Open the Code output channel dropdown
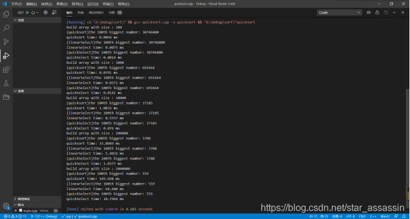Image resolution: width=410 pixels, height=219 pixels. [x=339, y=12]
